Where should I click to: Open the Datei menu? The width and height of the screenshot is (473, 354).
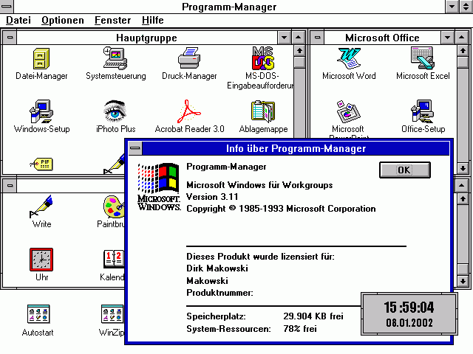click(x=18, y=21)
